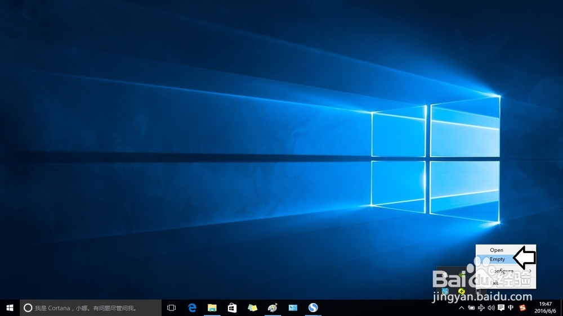Open File Explorer from the taskbar
The width and height of the screenshot is (563, 316).
[x=212, y=308]
